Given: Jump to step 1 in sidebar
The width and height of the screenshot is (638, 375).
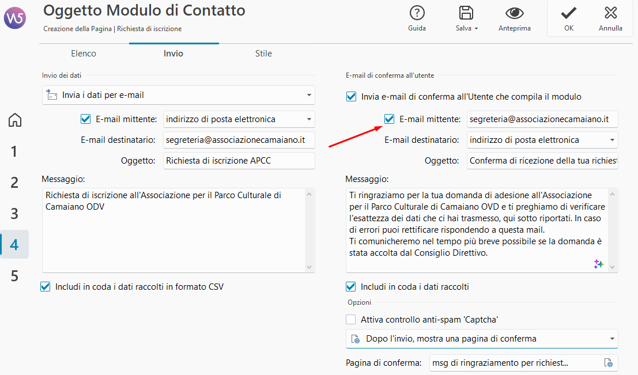Looking at the screenshot, I should (14, 151).
